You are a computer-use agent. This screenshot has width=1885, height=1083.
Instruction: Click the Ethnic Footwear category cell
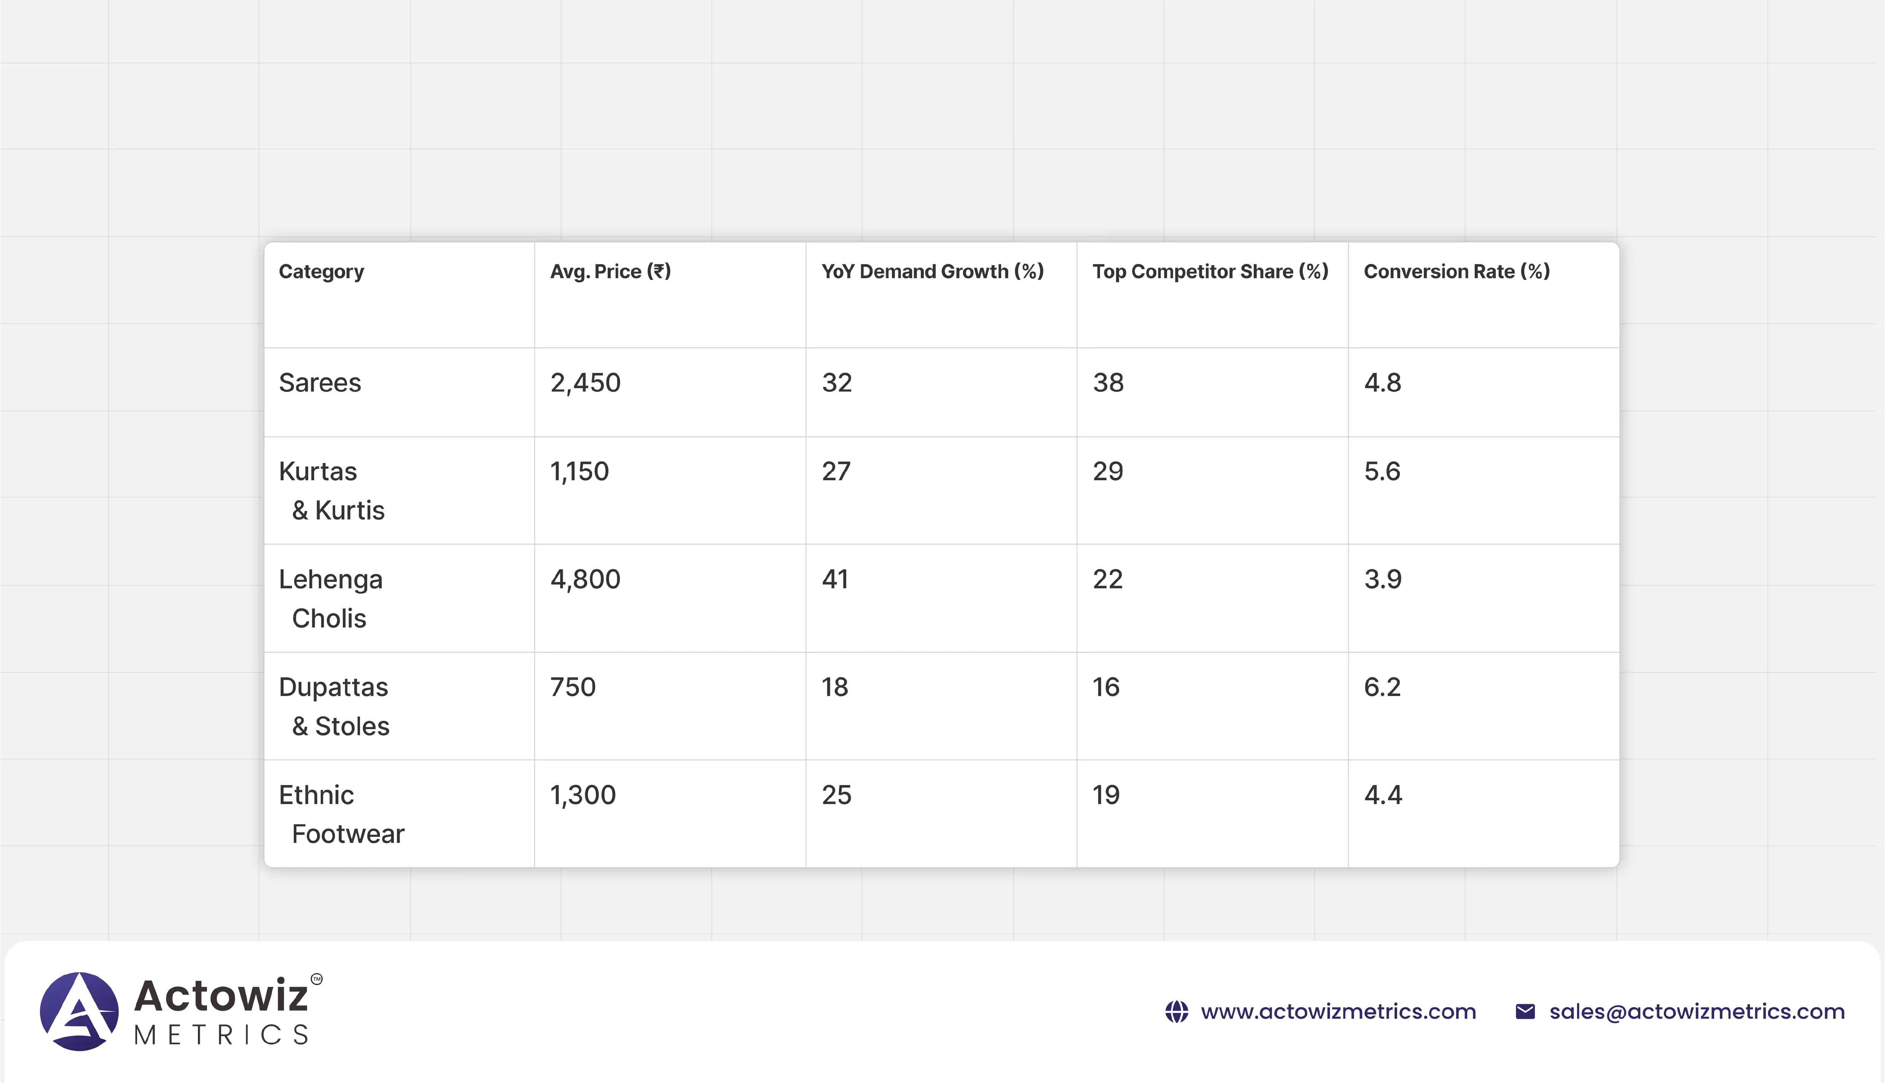[341, 814]
